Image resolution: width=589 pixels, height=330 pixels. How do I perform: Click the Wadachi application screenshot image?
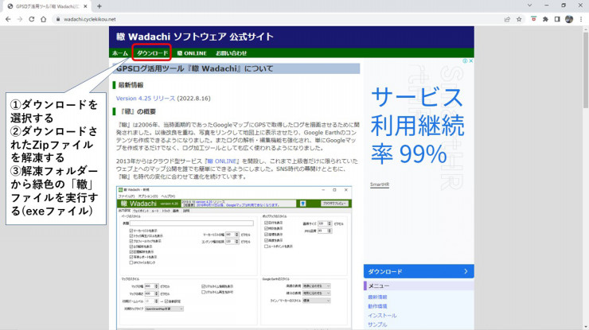(234, 257)
